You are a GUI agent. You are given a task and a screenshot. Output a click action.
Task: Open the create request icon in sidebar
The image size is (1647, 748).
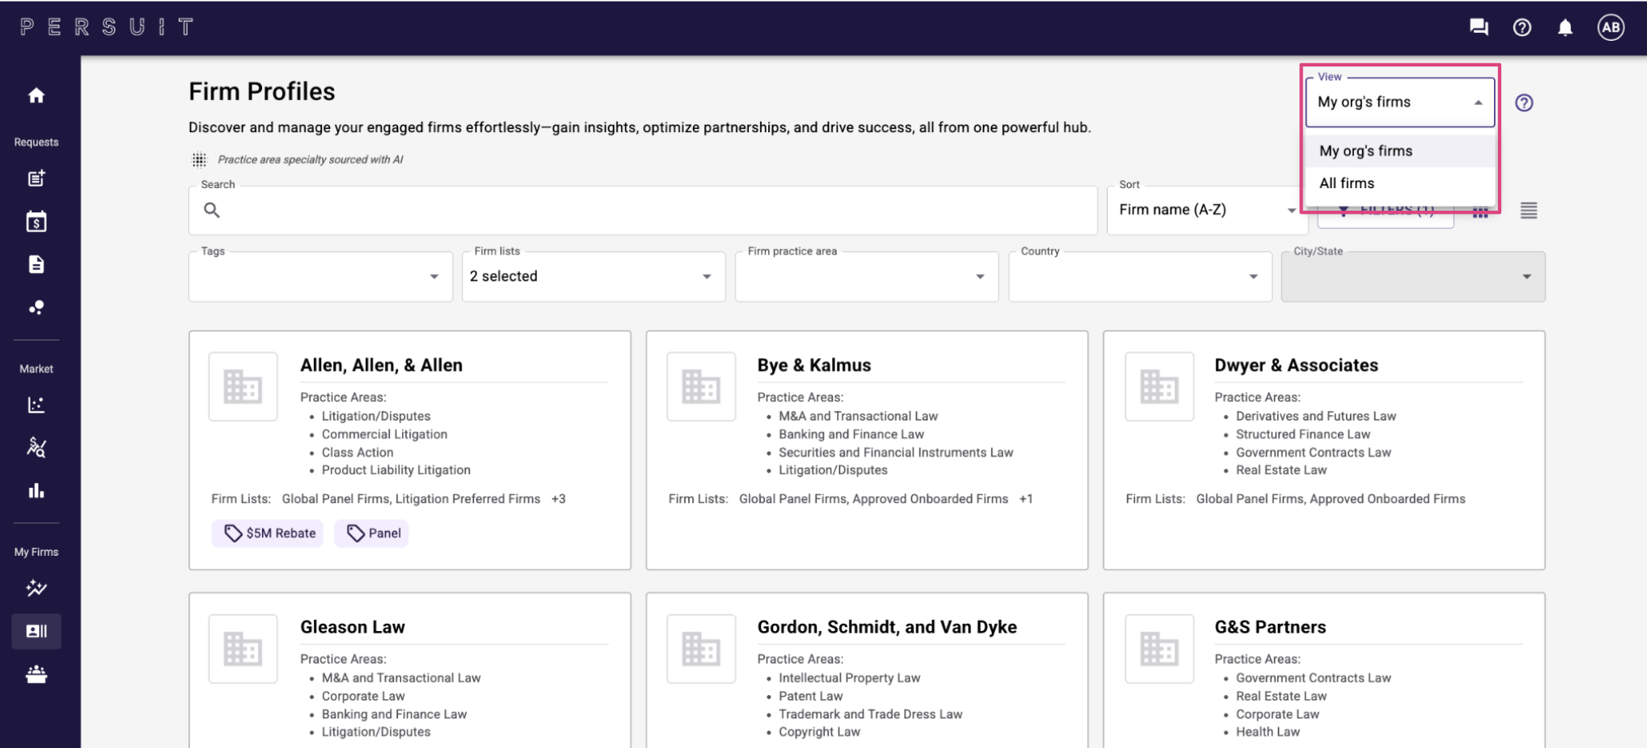click(x=36, y=178)
